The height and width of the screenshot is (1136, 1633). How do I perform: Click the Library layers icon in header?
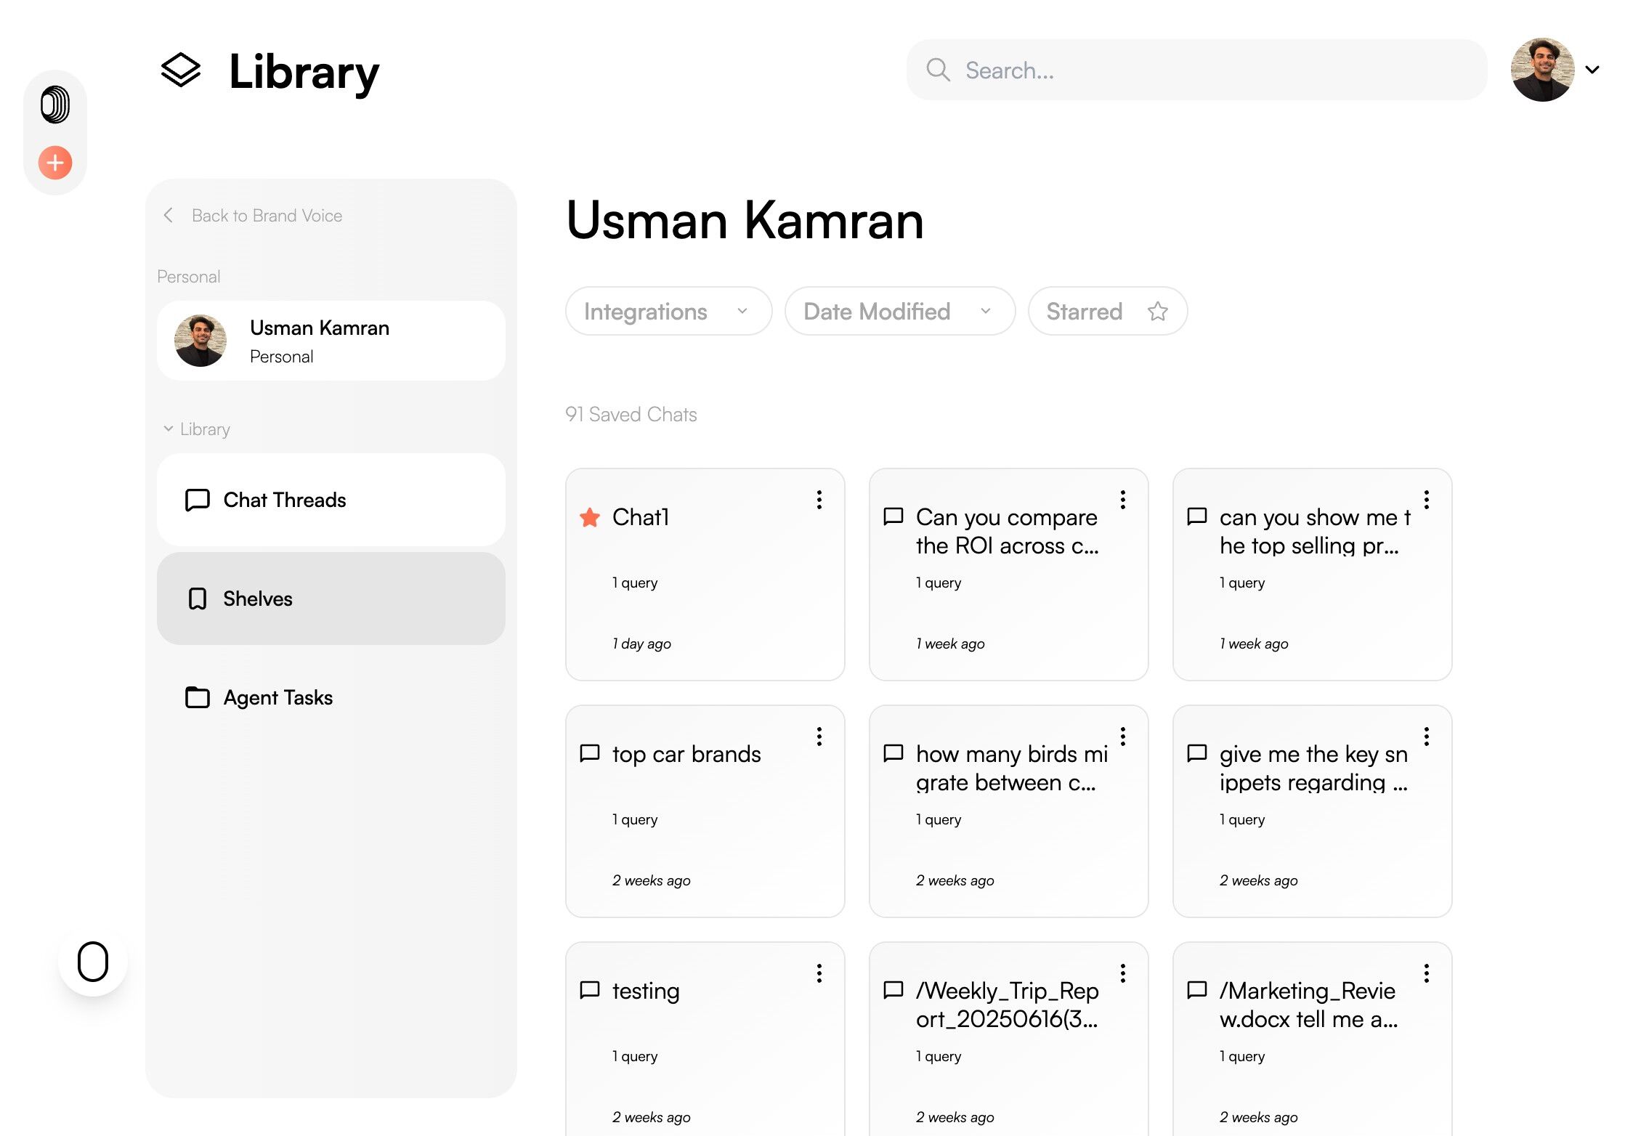[x=180, y=71]
